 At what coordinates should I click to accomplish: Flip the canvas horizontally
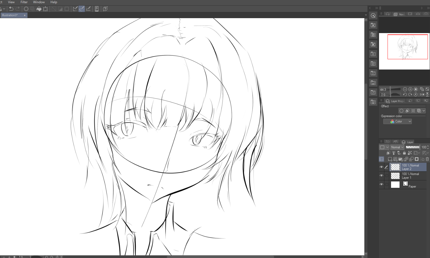point(422,94)
